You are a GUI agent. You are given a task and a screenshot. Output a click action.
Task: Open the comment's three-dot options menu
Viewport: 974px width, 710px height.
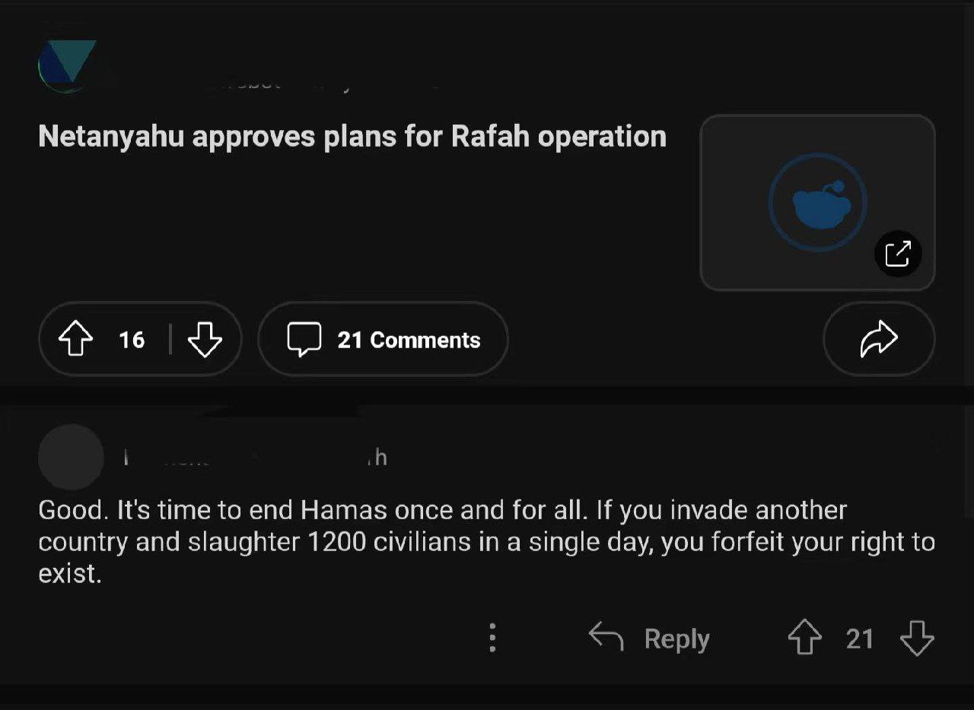pos(492,638)
